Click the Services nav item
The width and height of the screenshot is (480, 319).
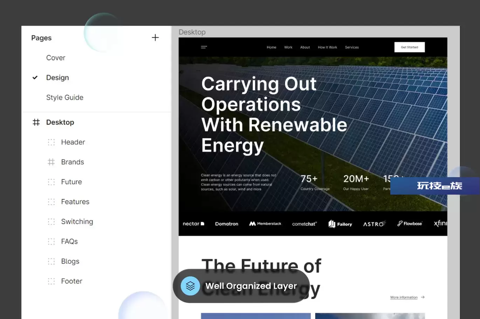(352, 47)
